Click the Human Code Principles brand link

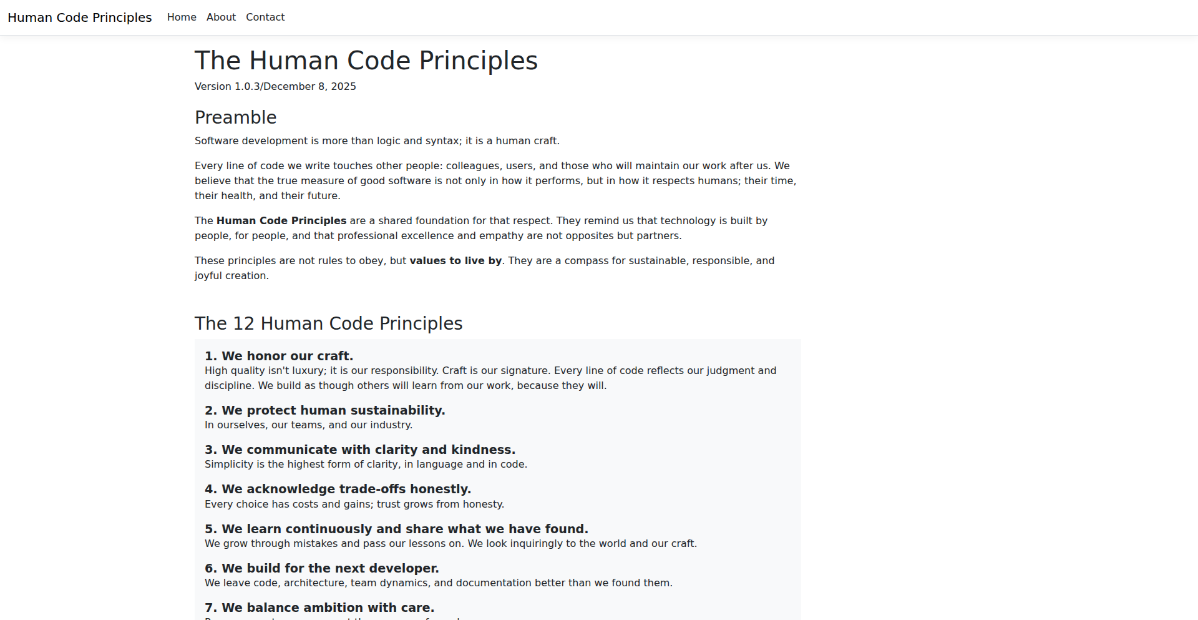click(x=79, y=17)
